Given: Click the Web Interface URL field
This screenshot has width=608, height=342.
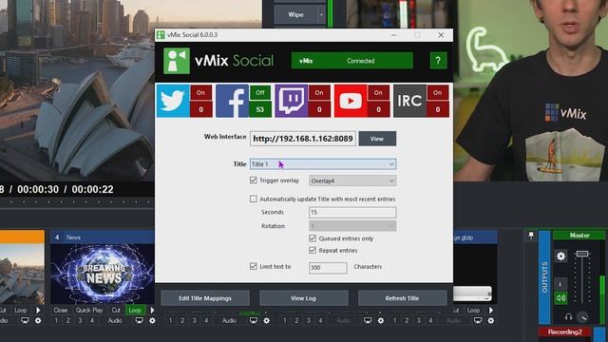Looking at the screenshot, I should [303, 139].
